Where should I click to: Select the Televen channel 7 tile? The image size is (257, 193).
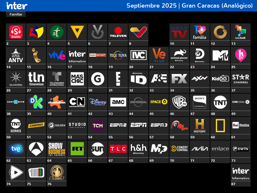(118, 32)
